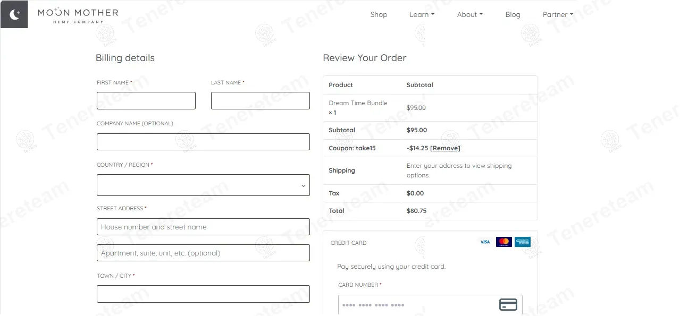The width and height of the screenshot is (680, 316).
Task: Go to the Blog page
Action: pos(513,14)
